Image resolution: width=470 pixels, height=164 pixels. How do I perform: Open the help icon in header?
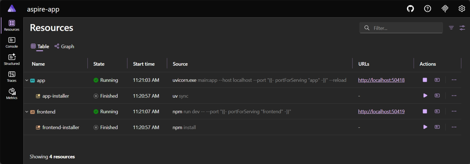click(428, 9)
